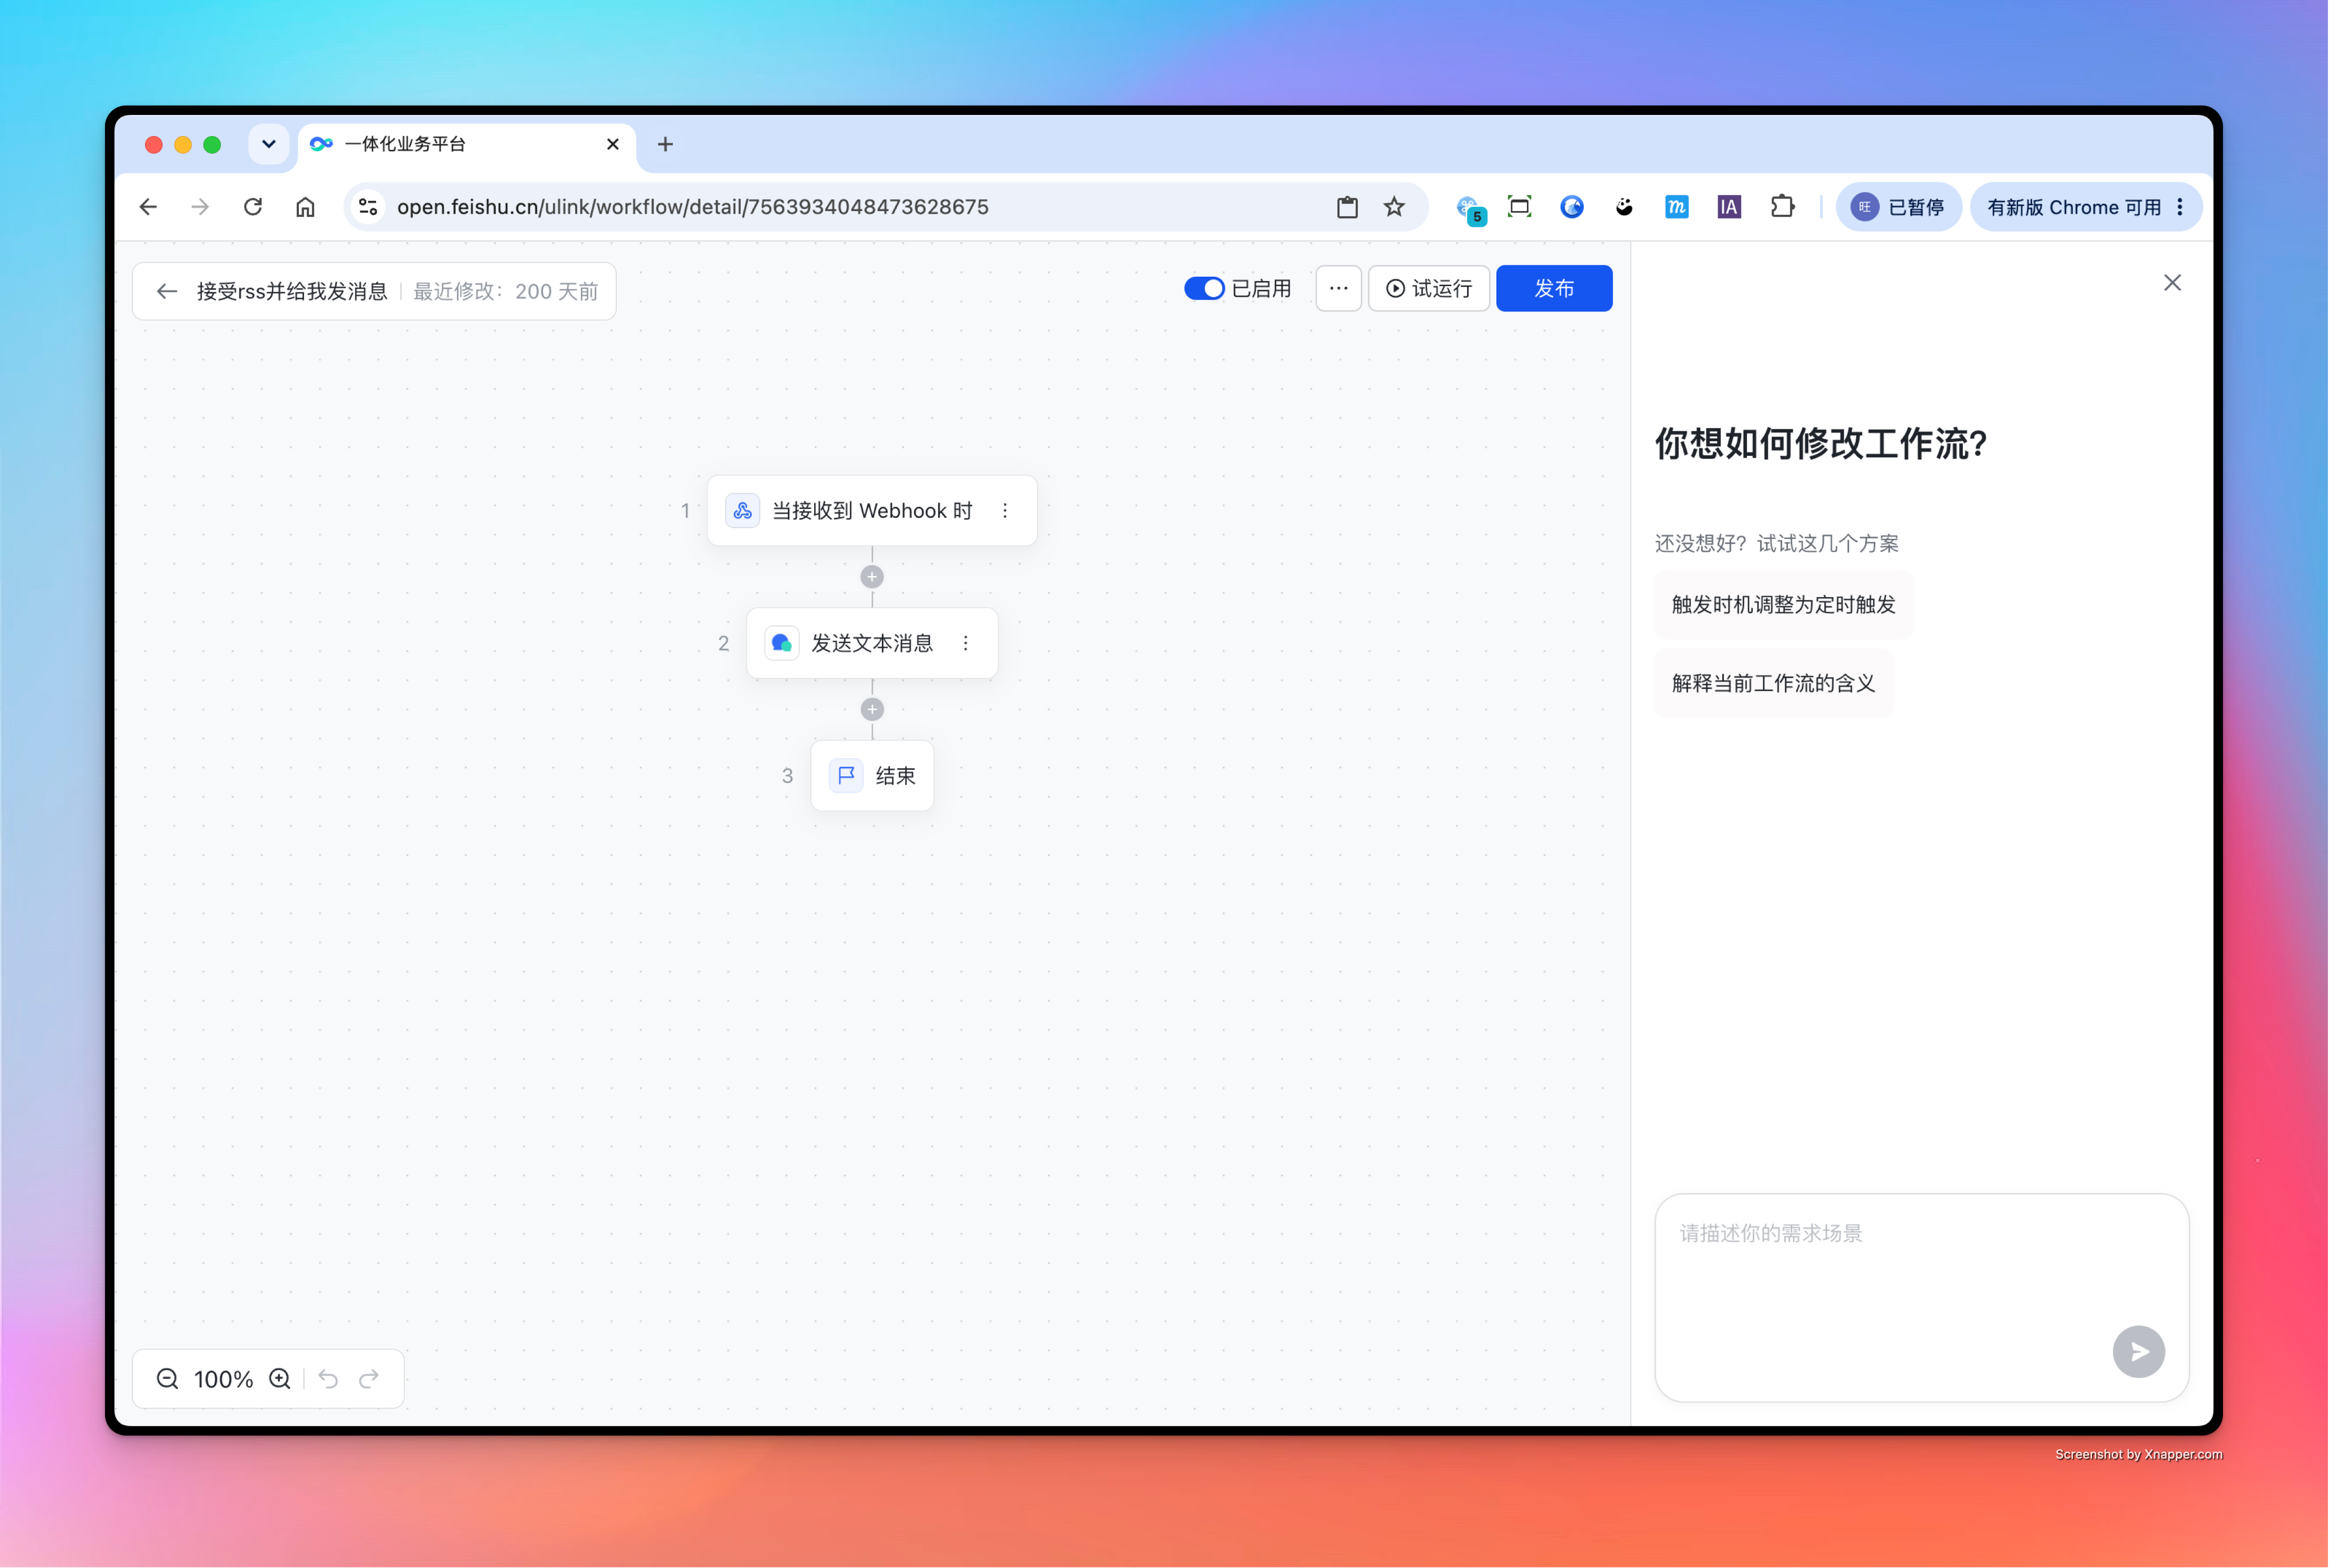2329x1568 pixels.
Task: Send the described requirement
Action: coord(2138,1352)
